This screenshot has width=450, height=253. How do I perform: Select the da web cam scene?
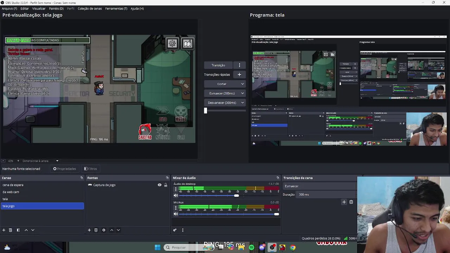coord(42,192)
